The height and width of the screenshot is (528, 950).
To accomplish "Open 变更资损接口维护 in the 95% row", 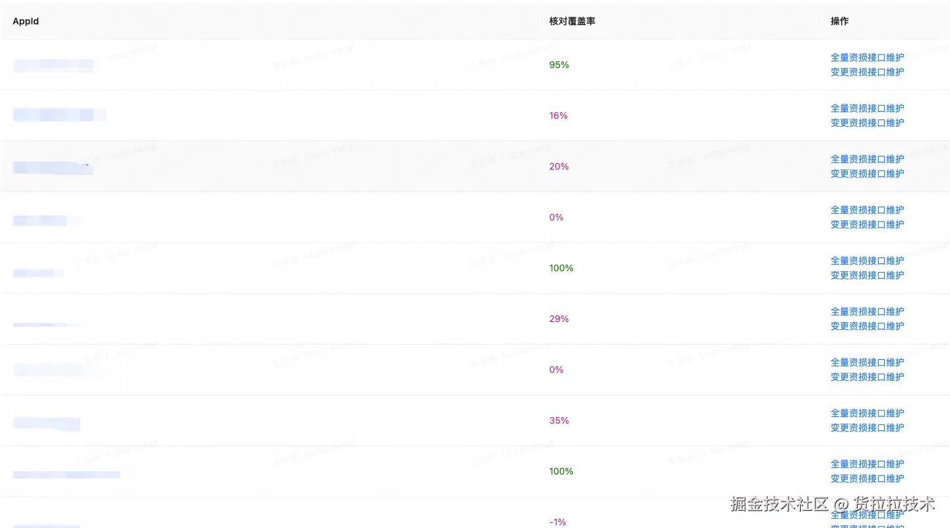I will (867, 72).
